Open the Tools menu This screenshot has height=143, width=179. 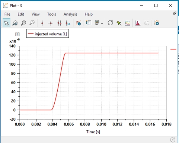point(51,14)
